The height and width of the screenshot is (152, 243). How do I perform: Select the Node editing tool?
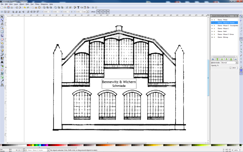2,20
